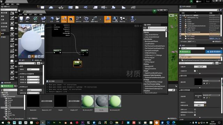The width and height of the screenshot is (223, 125).
Task: Click the View Options button in content browser
Action: coord(172,118)
